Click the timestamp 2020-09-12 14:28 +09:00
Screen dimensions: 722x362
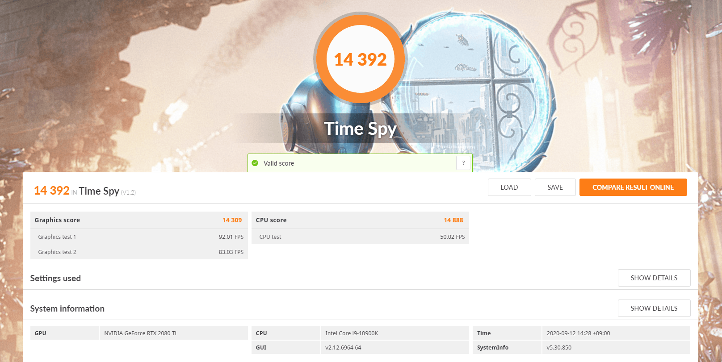point(578,333)
